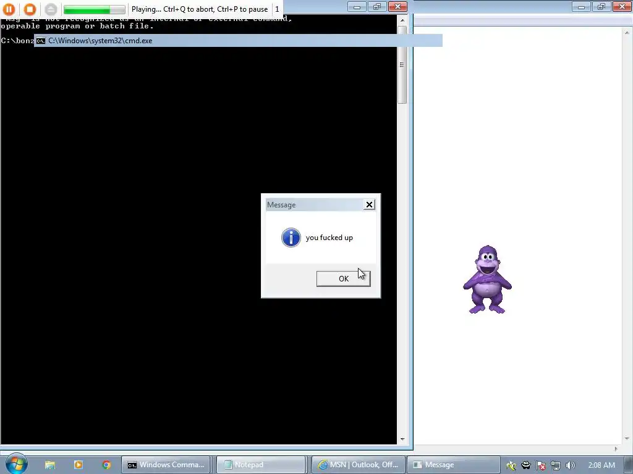Click the green playback progress bar
The image size is (633, 474).
point(94,9)
